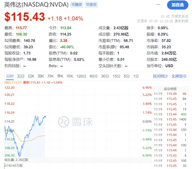Select the 5分 interval tab
This screenshot has height=169, width=192.
pyautogui.click(x=127, y=76)
